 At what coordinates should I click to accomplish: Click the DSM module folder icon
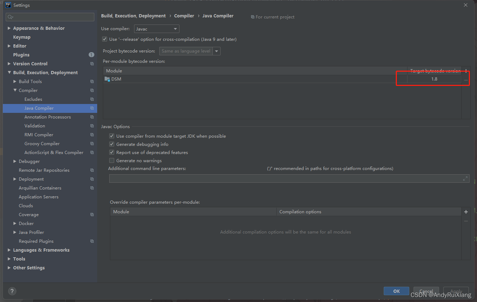(107, 79)
